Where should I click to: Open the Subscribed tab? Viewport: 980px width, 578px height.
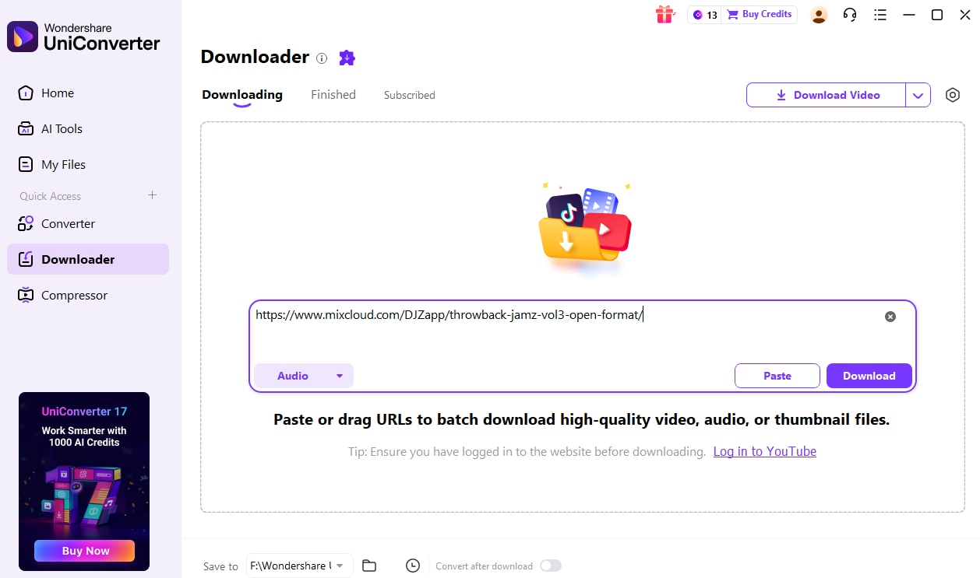pos(409,94)
